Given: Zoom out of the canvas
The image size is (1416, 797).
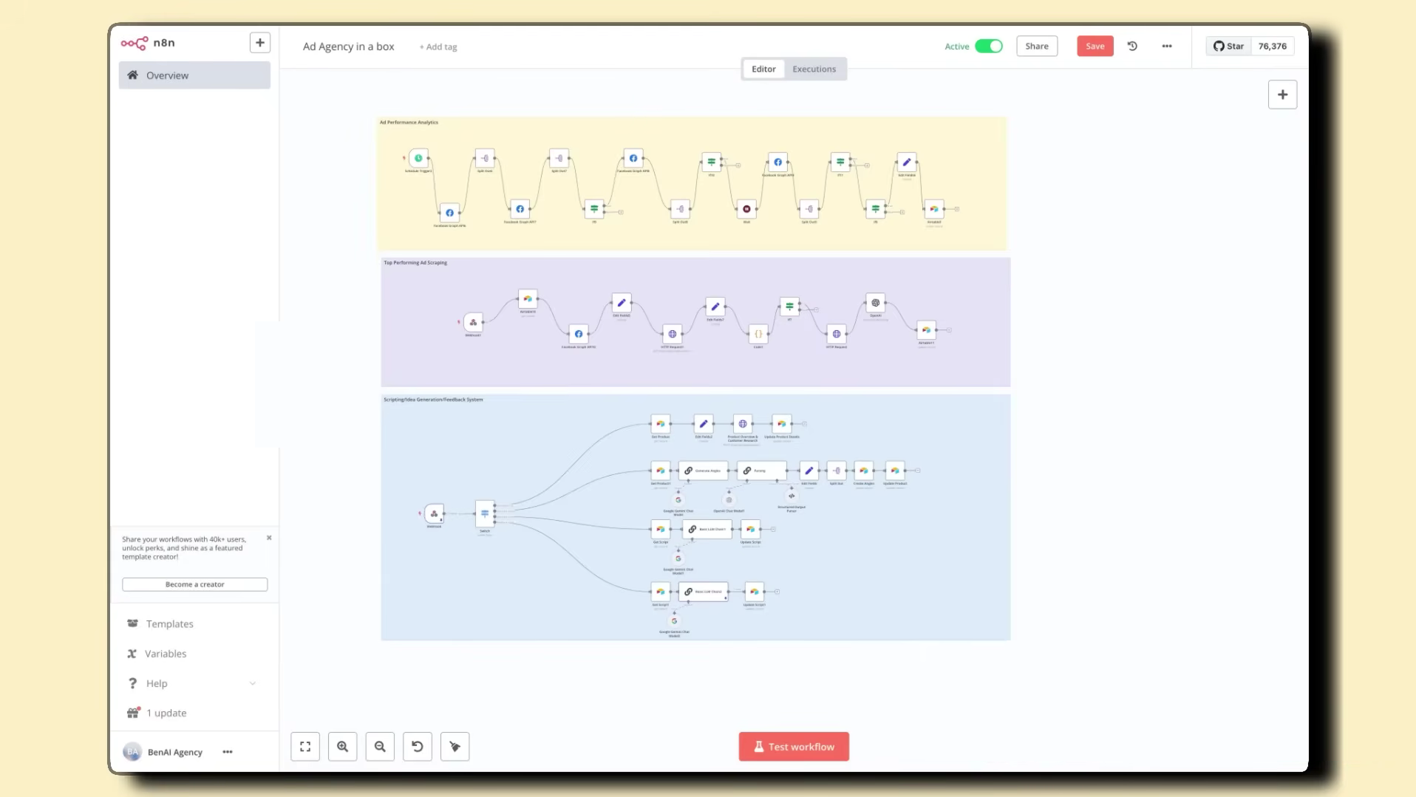Looking at the screenshot, I should click(380, 747).
